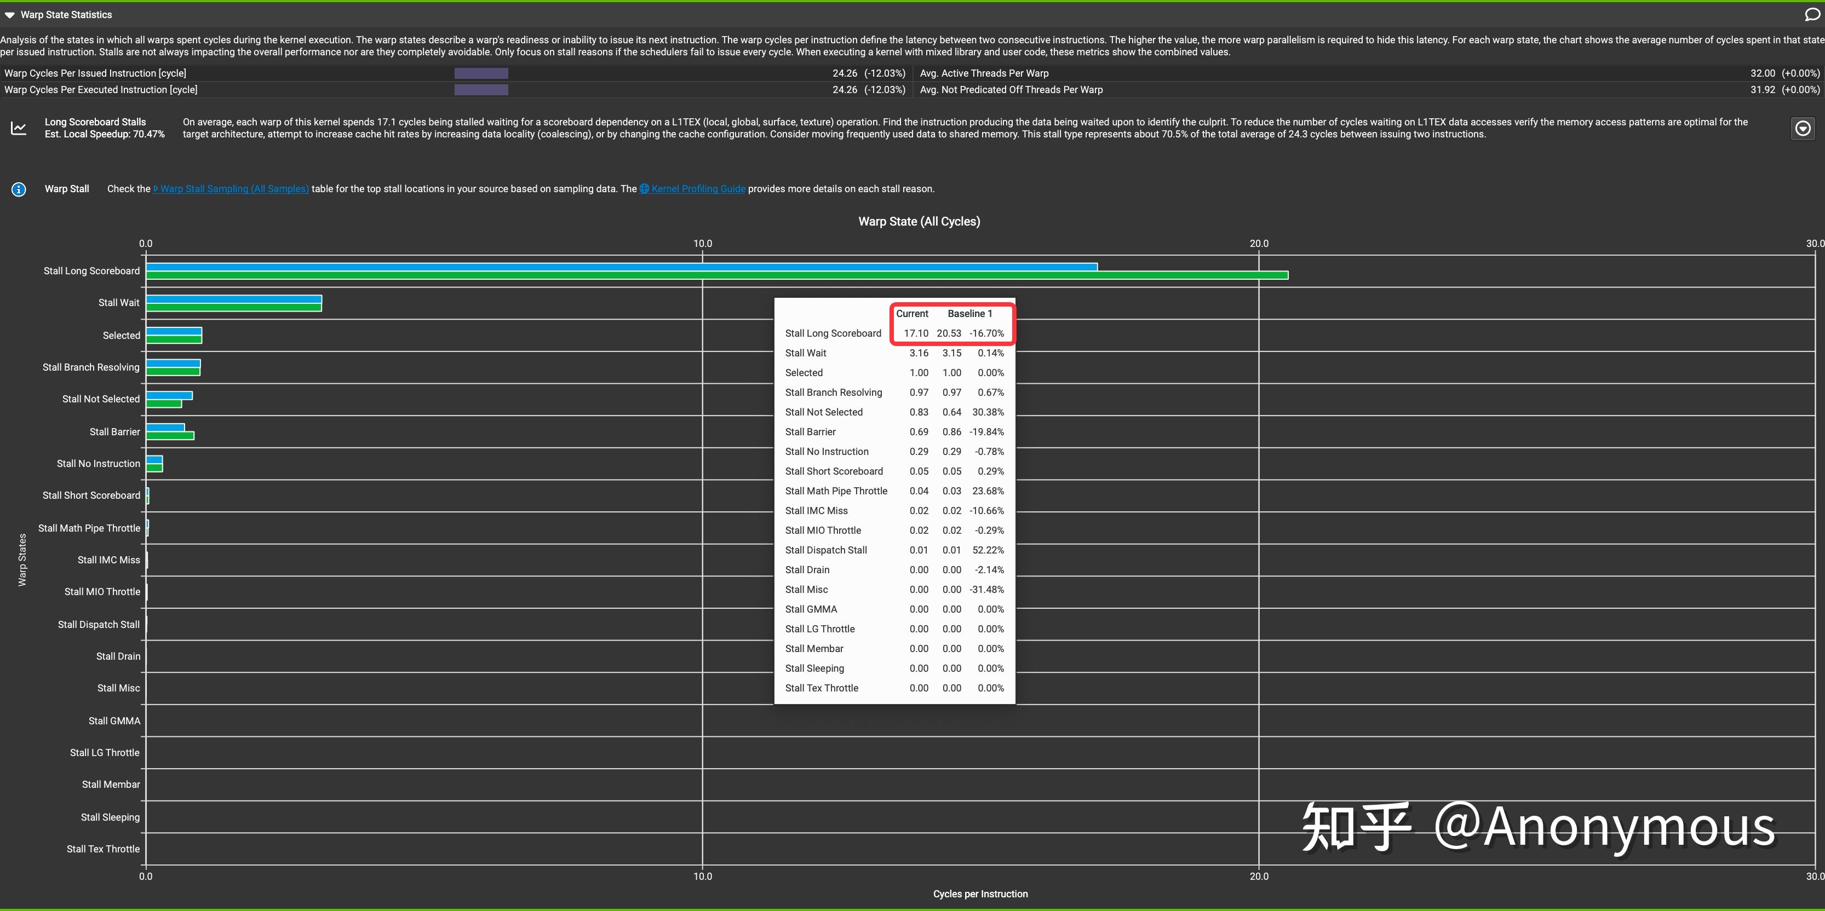
Task: Click the triangle icon before Warp Stall Sampling link
Action: 157,189
